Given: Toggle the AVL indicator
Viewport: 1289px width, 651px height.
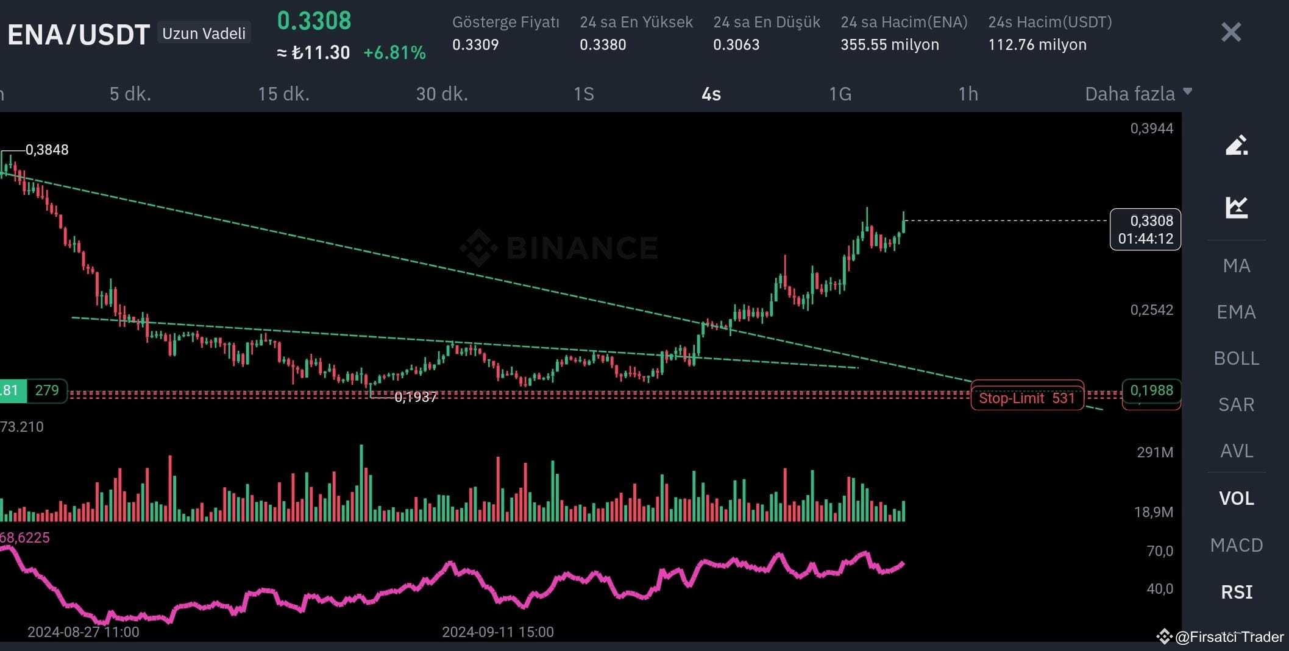Looking at the screenshot, I should click(x=1237, y=451).
